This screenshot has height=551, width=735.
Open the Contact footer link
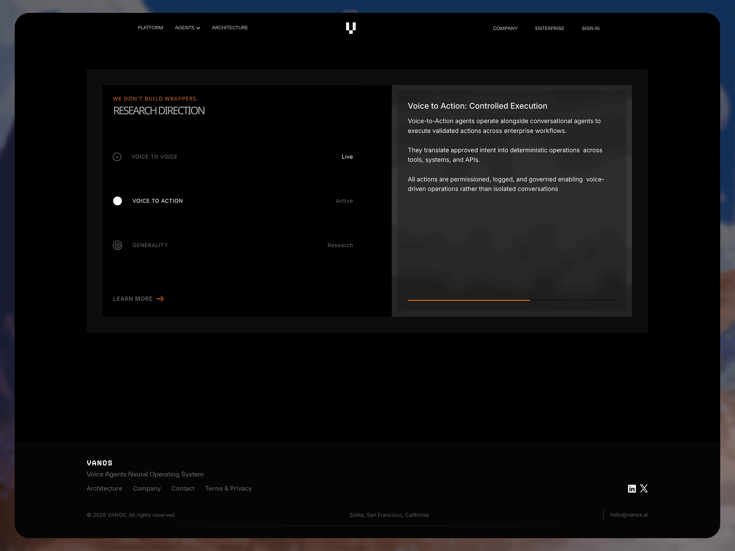tap(183, 489)
